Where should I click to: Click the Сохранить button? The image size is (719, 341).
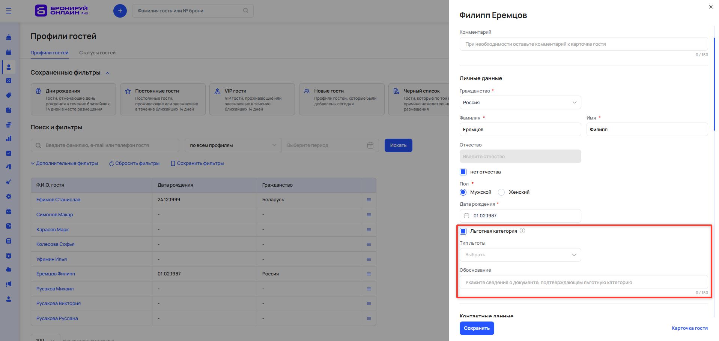pyautogui.click(x=477, y=328)
